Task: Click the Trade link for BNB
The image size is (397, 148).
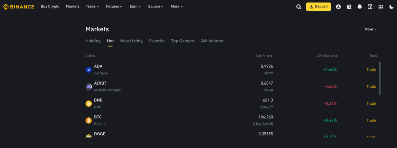Action: click(x=371, y=103)
